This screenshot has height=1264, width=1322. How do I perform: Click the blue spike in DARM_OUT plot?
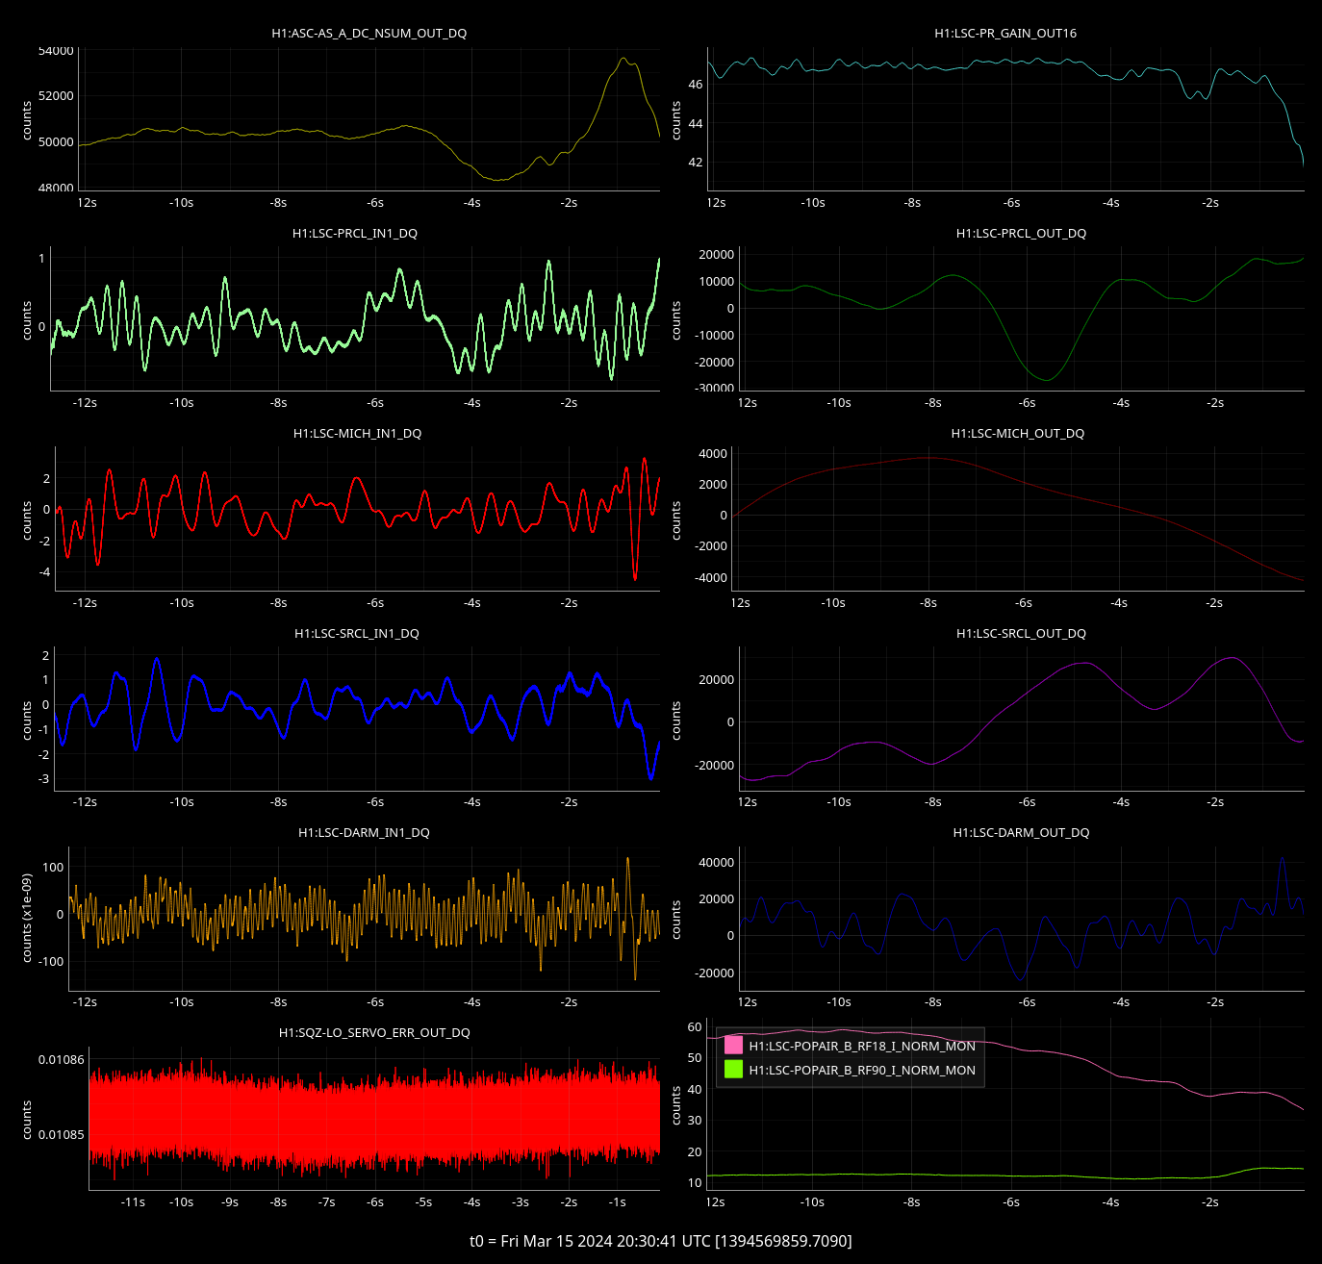click(1282, 859)
